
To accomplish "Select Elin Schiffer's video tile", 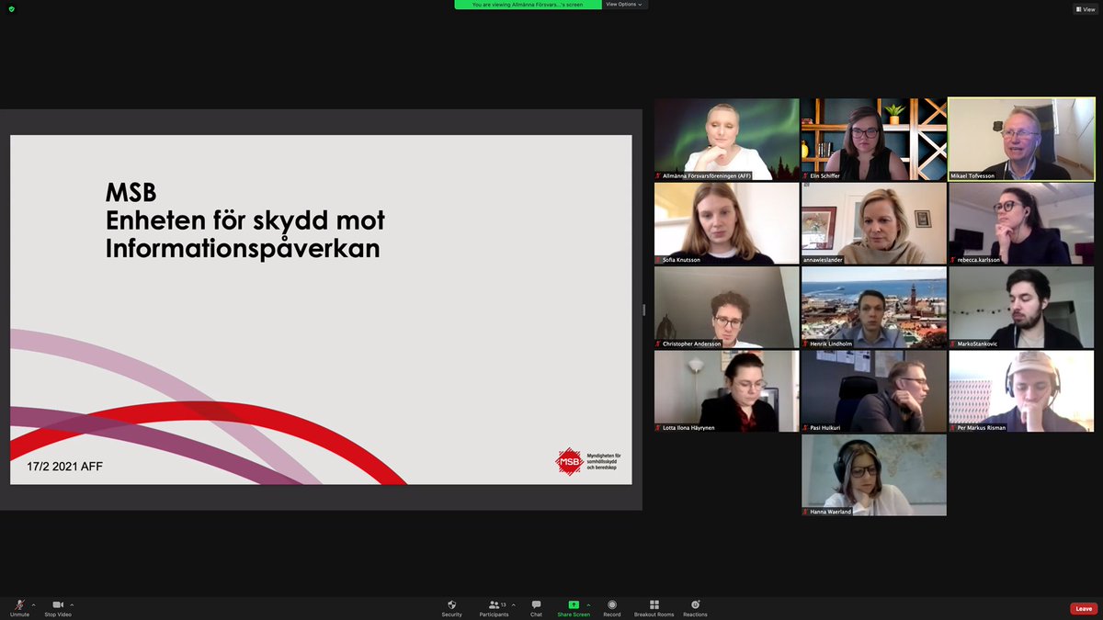I will tap(874, 140).
